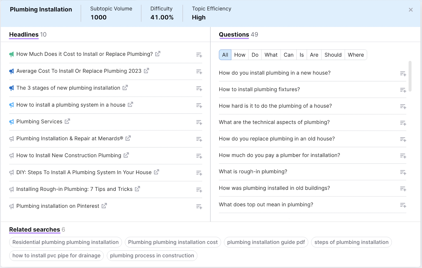
Task: Select 'how to install pvc pipe for drainage' chip
Action: click(56, 256)
